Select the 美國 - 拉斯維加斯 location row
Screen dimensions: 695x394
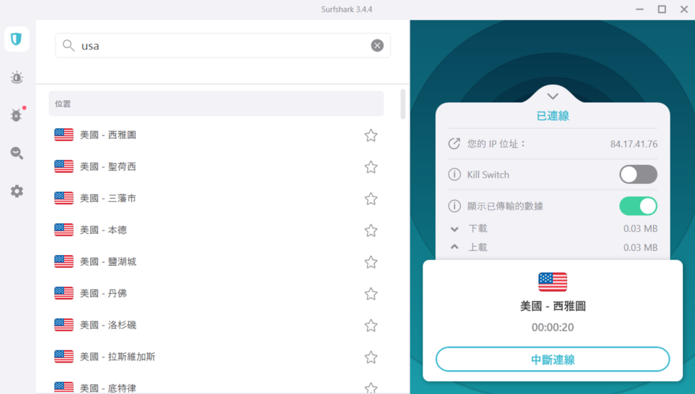coord(216,357)
